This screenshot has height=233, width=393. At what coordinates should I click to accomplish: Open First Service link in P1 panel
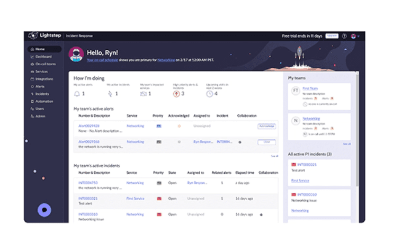click(x=300, y=181)
